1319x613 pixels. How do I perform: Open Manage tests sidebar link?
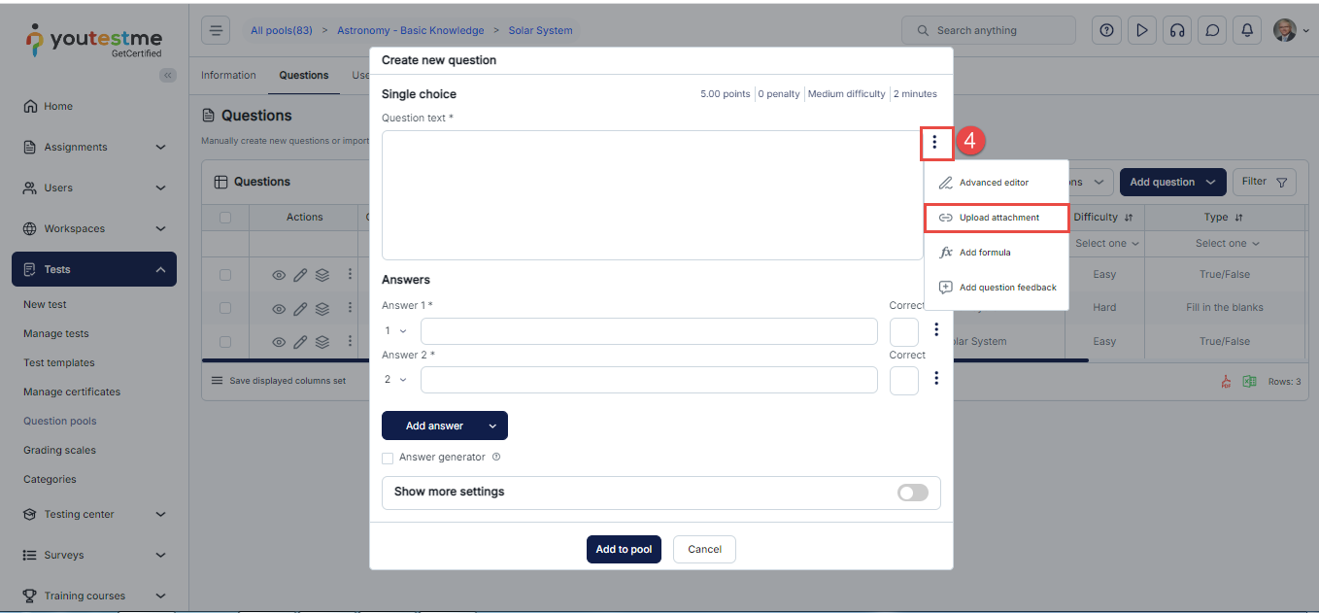point(56,333)
